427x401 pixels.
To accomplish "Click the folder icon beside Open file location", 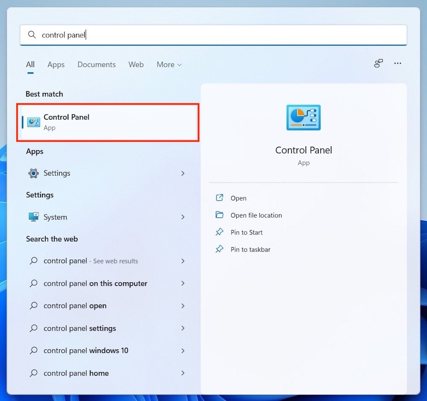I will tap(220, 215).
